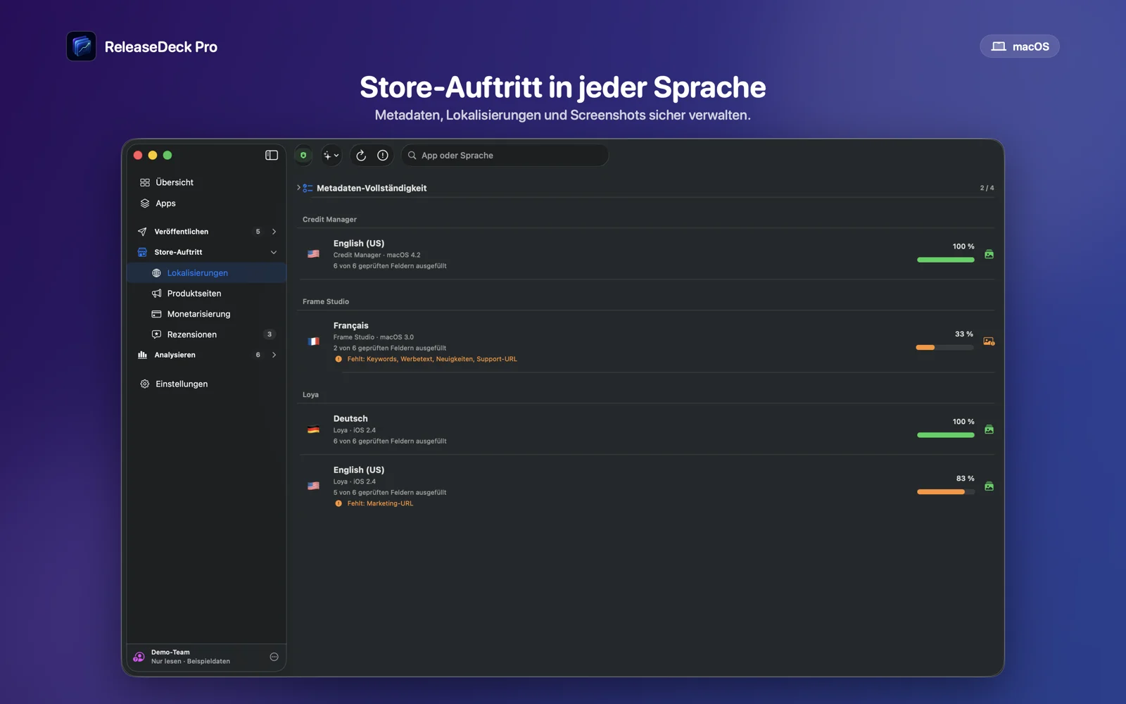
Task: Click the Rezensionen badge count 3
Action: [269, 334]
